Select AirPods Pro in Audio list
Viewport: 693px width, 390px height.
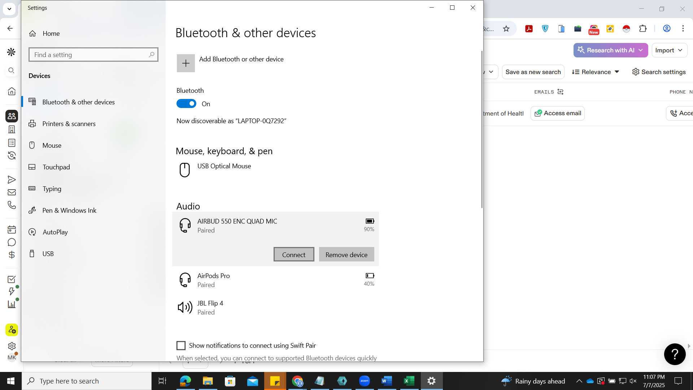tap(276, 280)
